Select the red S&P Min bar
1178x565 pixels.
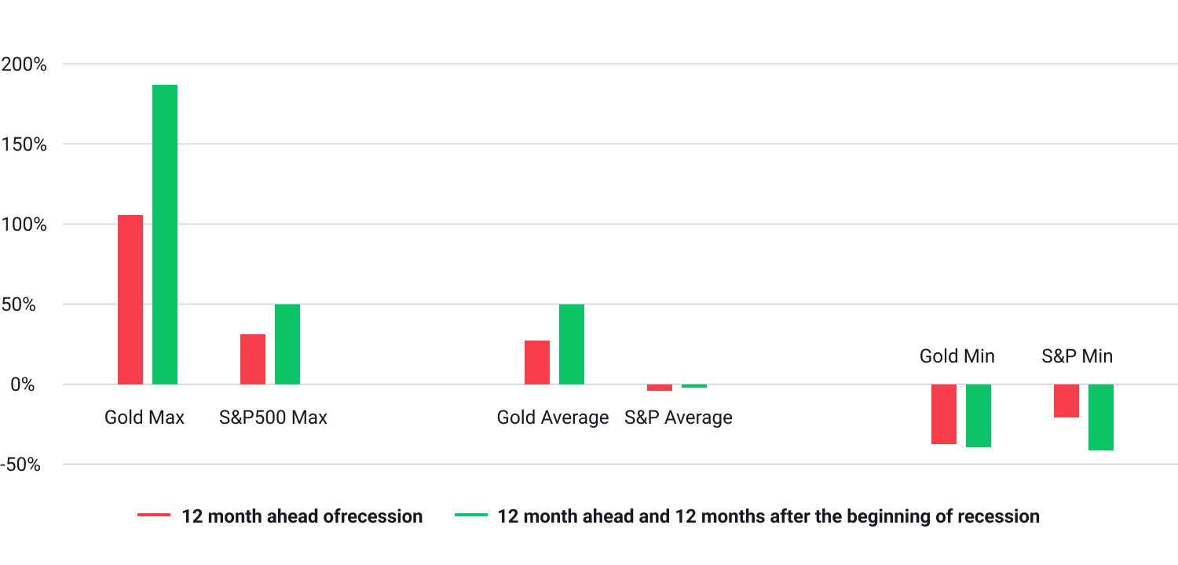coord(1066,400)
